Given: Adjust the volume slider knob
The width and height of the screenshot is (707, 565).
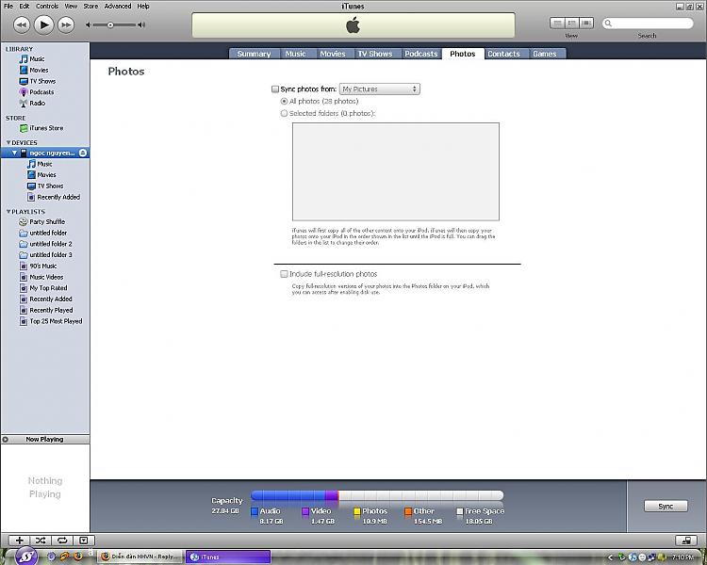Looking at the screenshot, I should [110, 24].
